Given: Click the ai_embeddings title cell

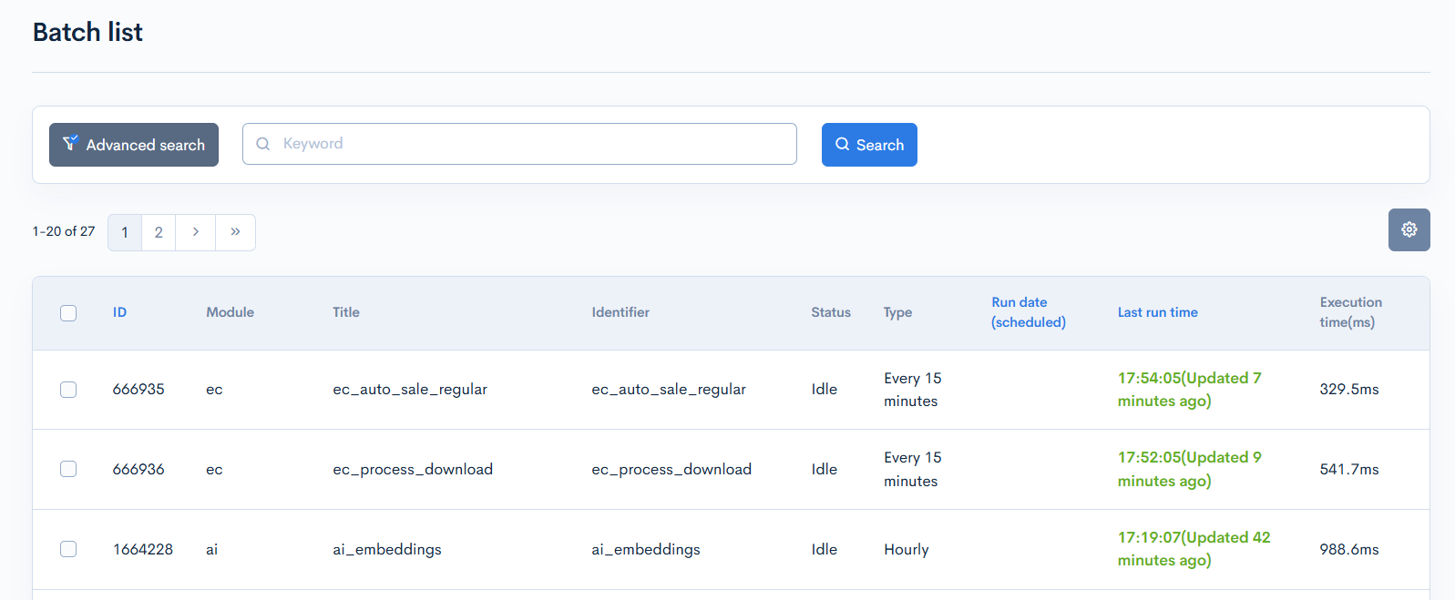Looking at the screenshot, I should click(x=387, y=549).
